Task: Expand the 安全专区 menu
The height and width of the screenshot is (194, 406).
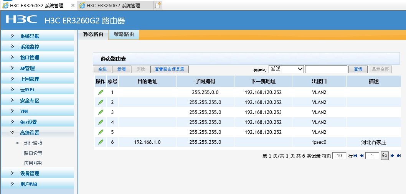Action: (38, 100)
